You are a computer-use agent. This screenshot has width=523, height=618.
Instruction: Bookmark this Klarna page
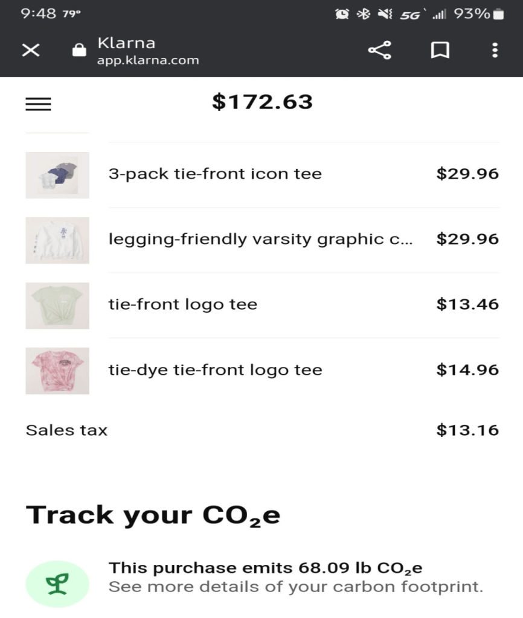pos(440,50)
